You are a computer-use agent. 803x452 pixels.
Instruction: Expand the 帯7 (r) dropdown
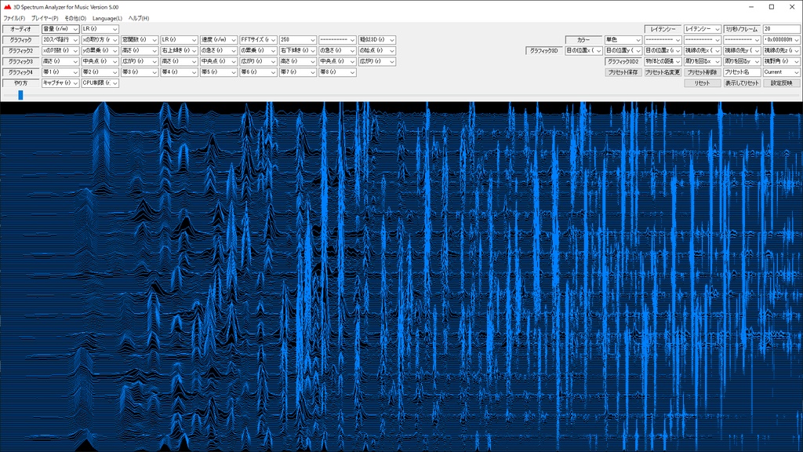pyautogui.click(x=297, y=72)
